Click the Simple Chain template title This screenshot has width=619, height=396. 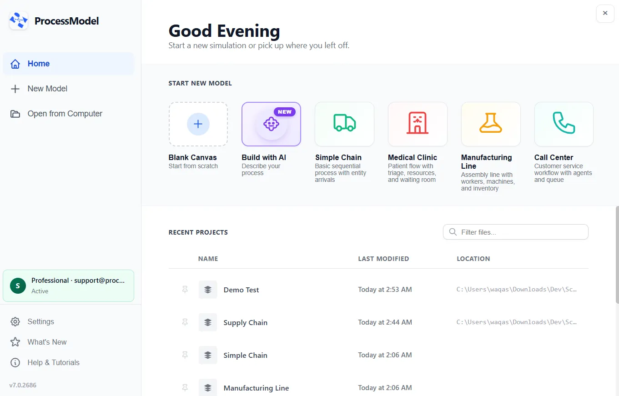click(338, 157)
